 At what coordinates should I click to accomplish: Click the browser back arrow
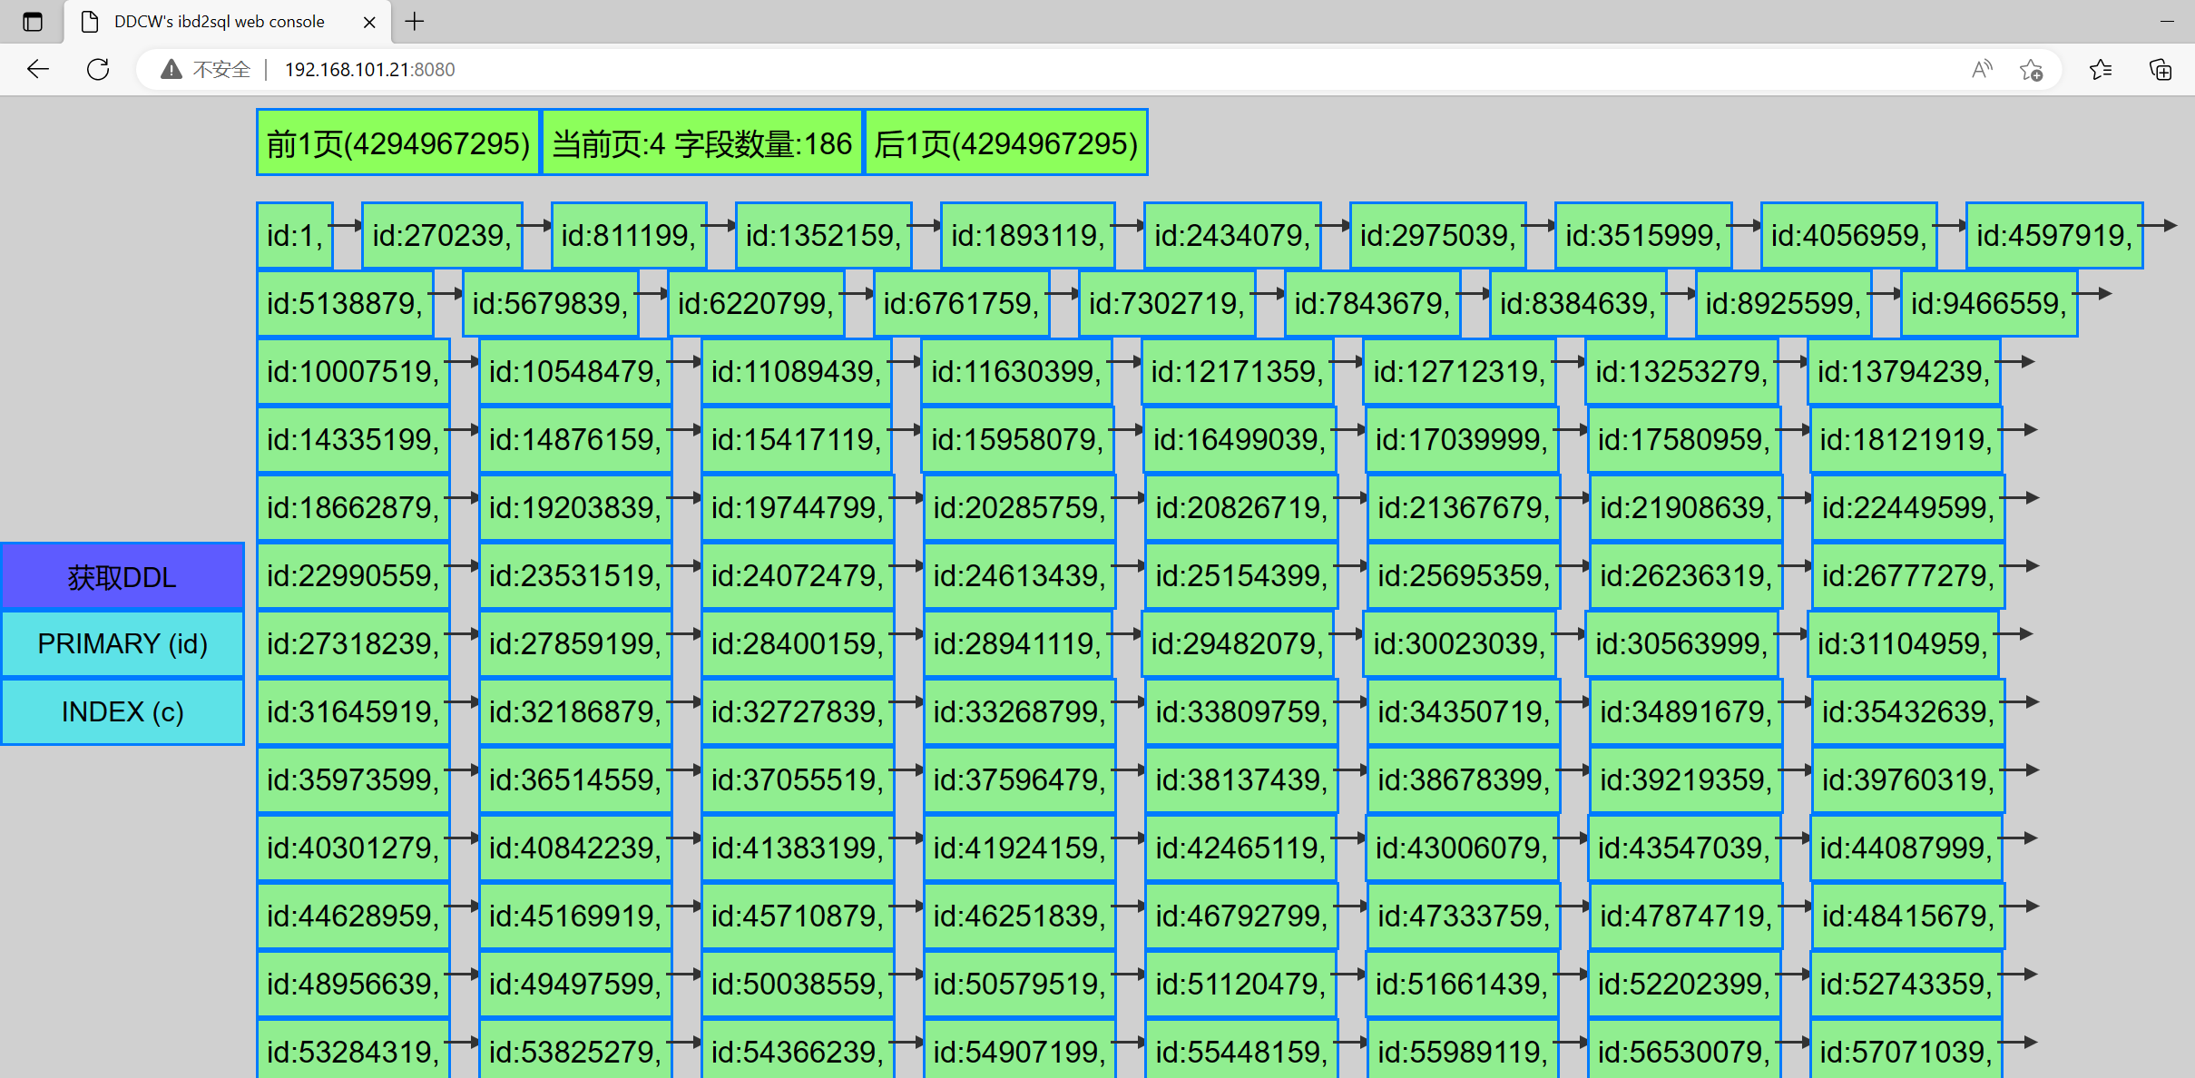tap(38, 69)
